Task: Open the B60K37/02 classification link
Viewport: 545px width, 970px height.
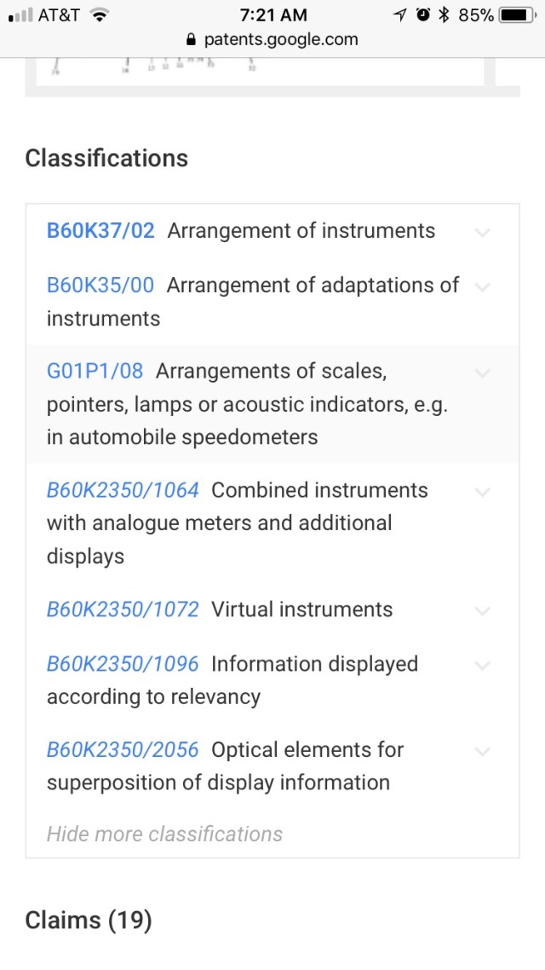Action: 100,231
